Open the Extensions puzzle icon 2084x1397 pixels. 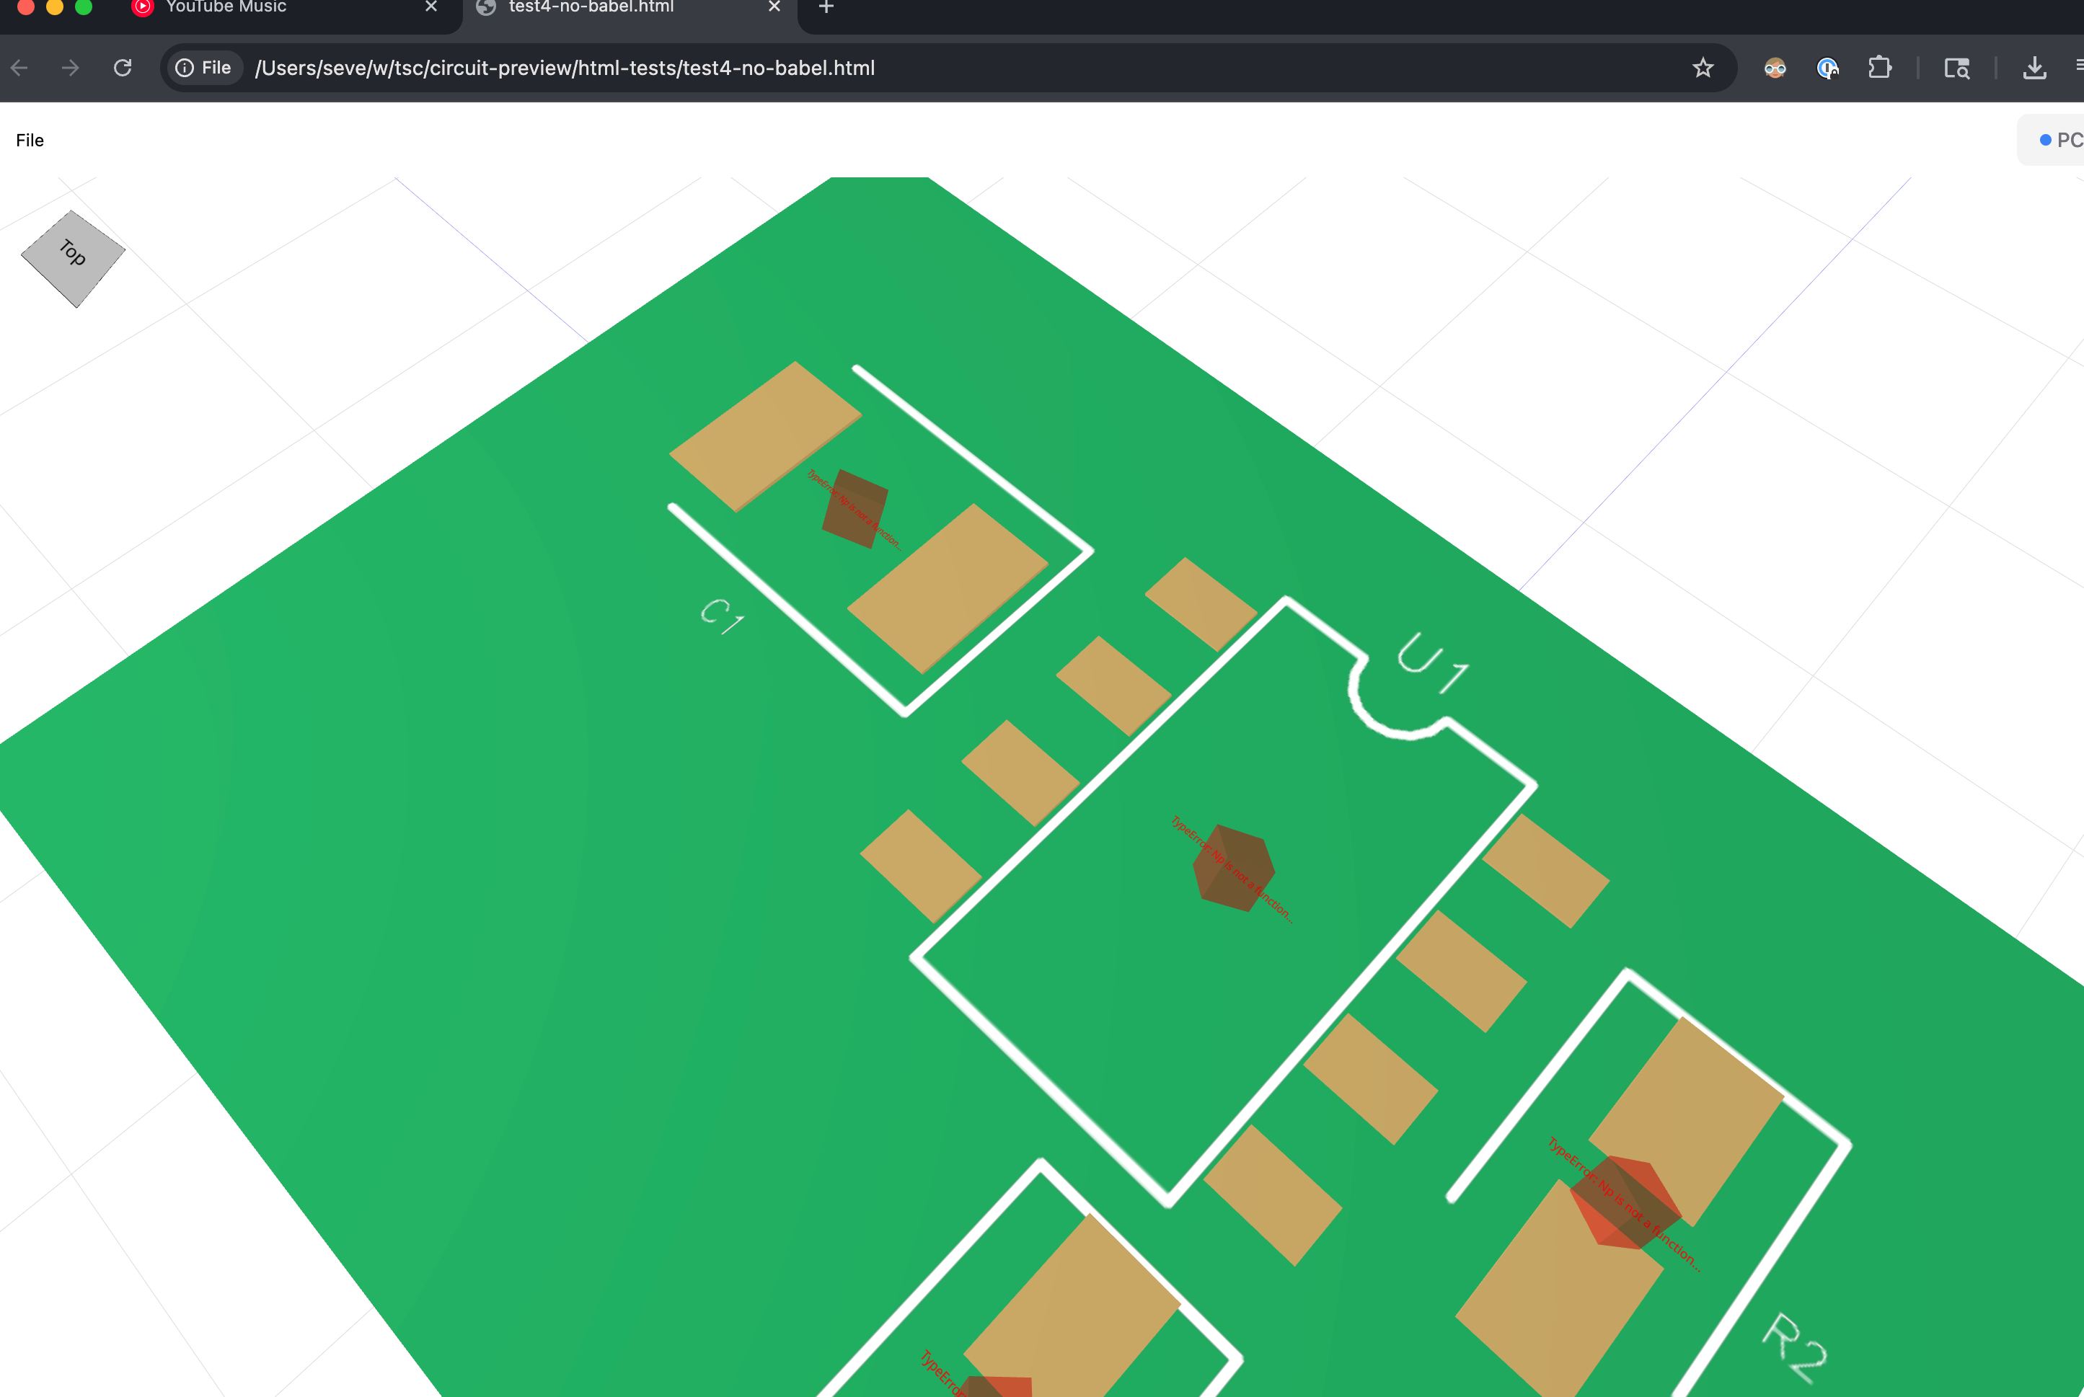[1879, 68]
